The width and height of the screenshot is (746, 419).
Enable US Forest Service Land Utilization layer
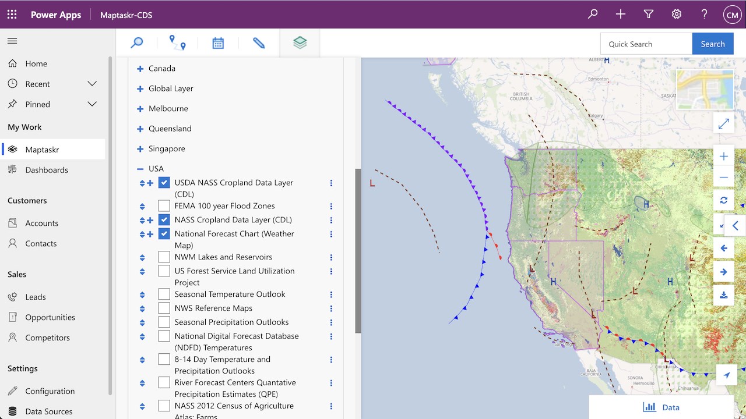[164, 271]
